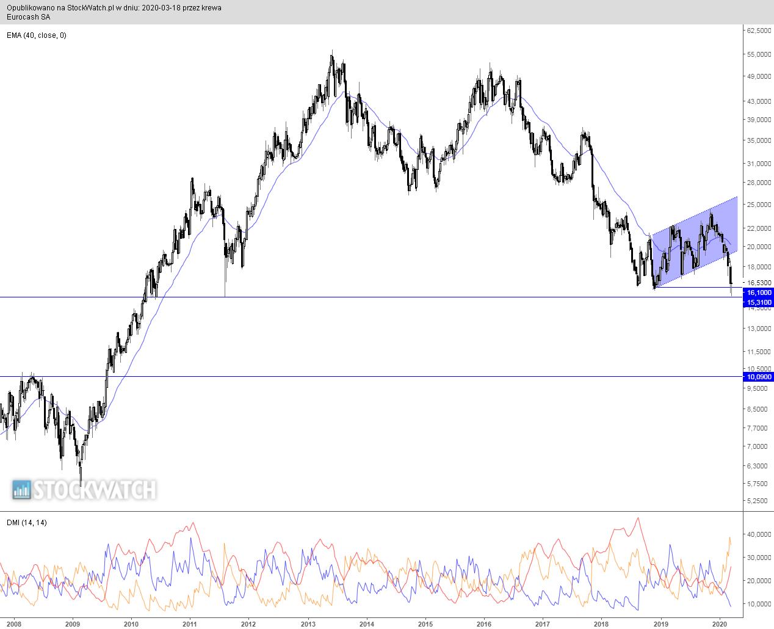Click the 39,0000 price axis value
The height and width of the screenshot is (629, 774).
pyautogui.click(x=759, y=120)
